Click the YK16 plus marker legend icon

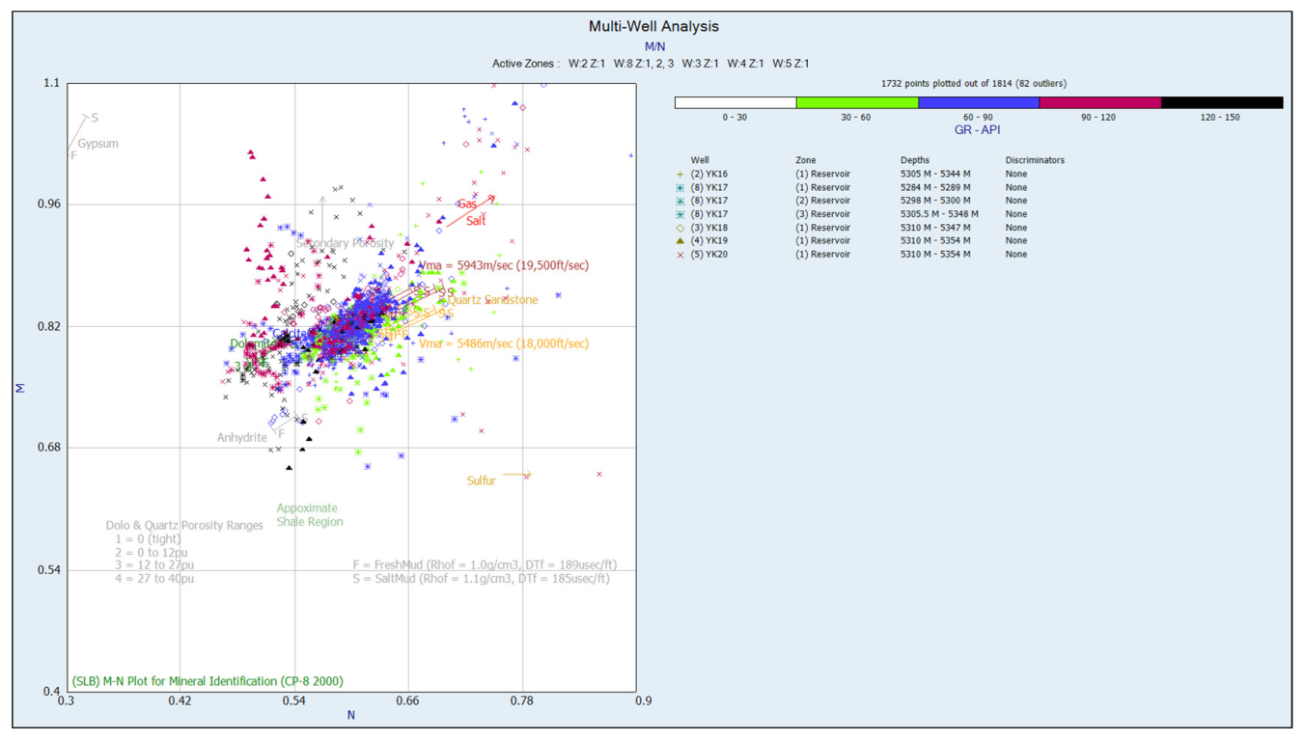[x=680, y=175]
